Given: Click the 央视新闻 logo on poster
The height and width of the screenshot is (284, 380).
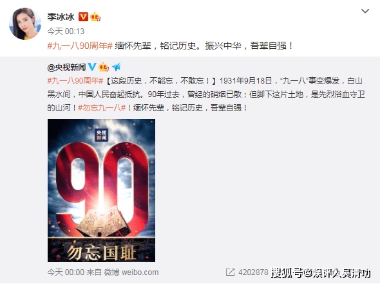Looking at the screenshot, I should tap(101, 135).
